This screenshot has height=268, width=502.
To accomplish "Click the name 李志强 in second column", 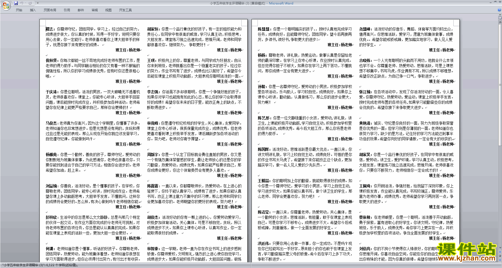I will tap(153, 92).
